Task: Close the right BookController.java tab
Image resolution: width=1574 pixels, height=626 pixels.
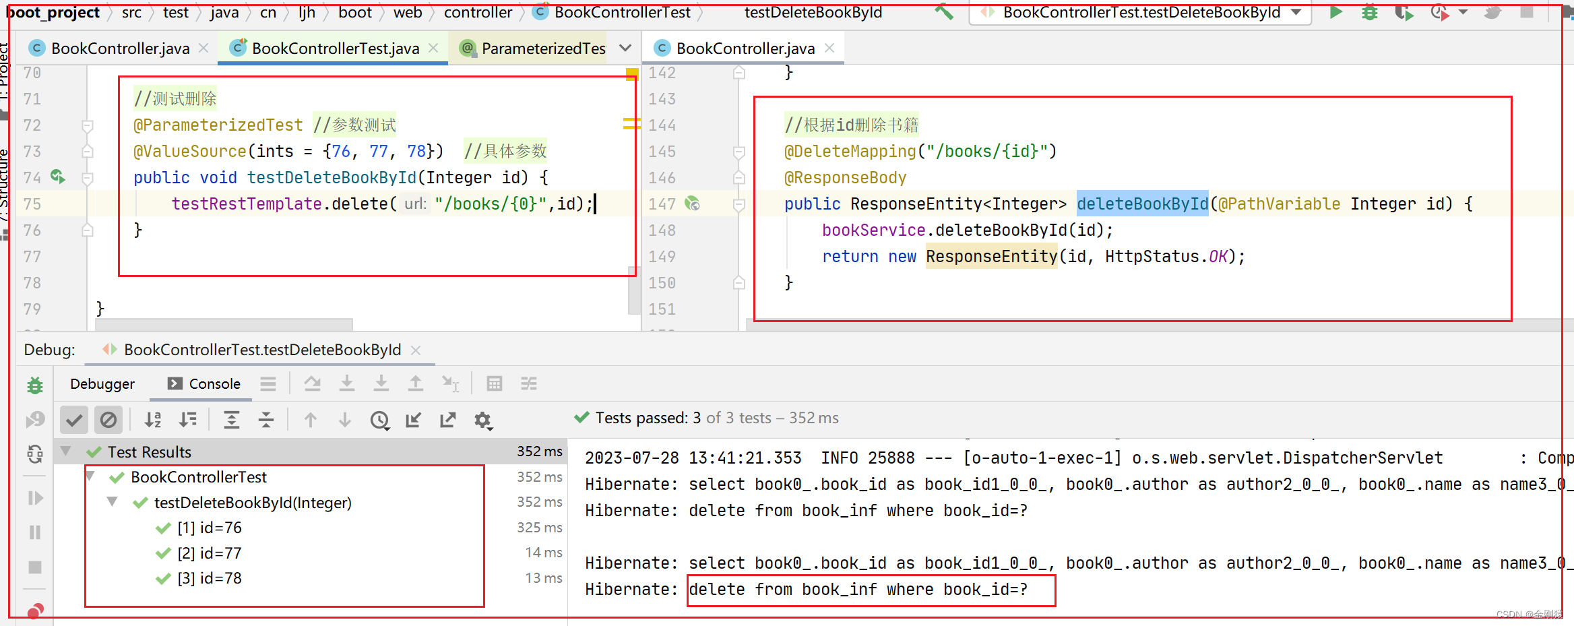Action: 829,49
